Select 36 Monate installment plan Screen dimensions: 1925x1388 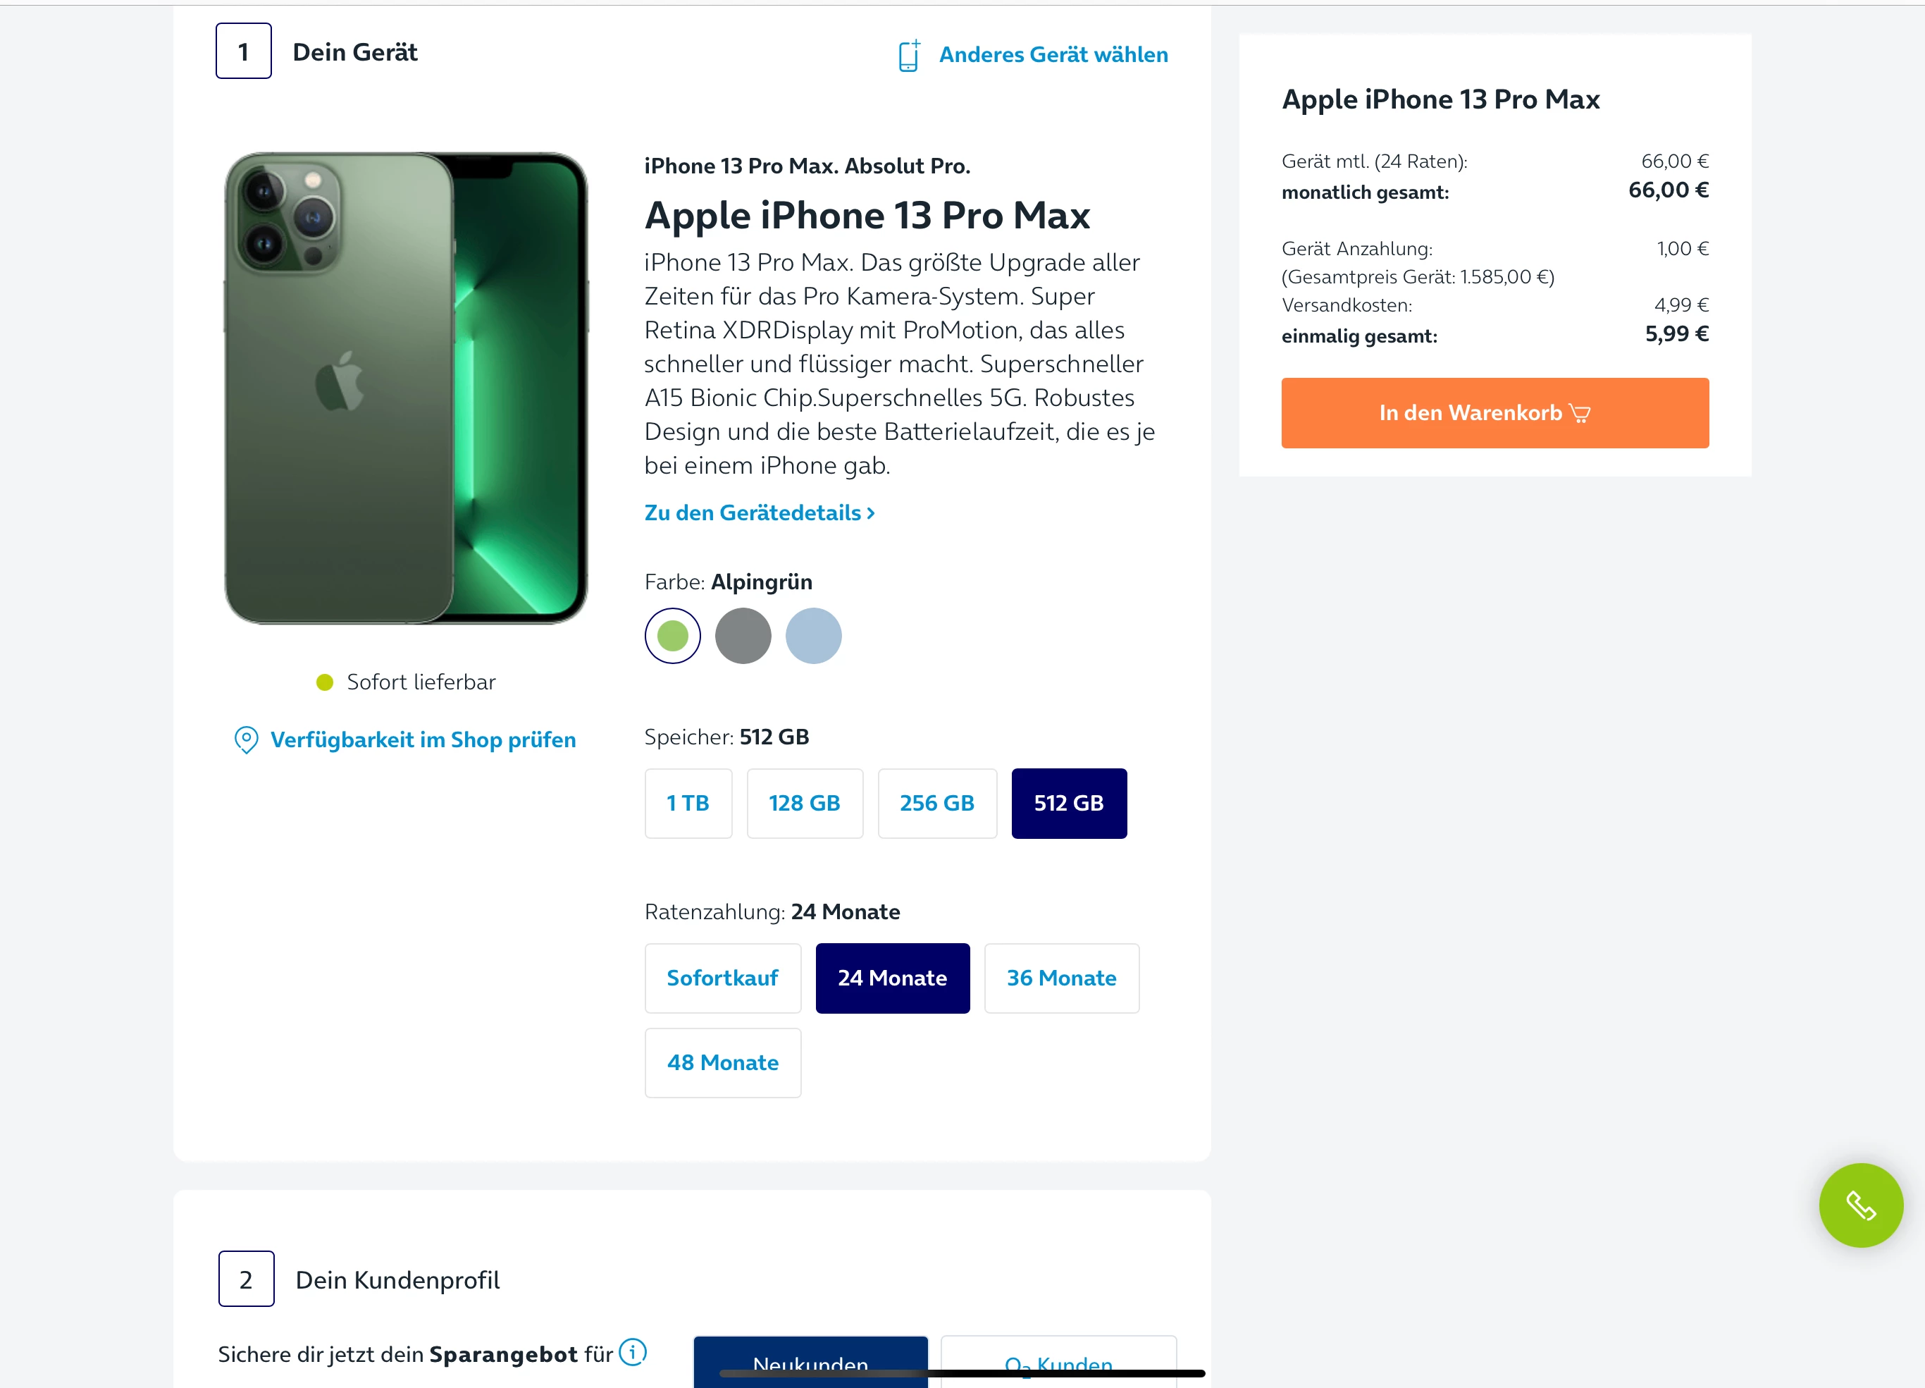coord(1061,978)
